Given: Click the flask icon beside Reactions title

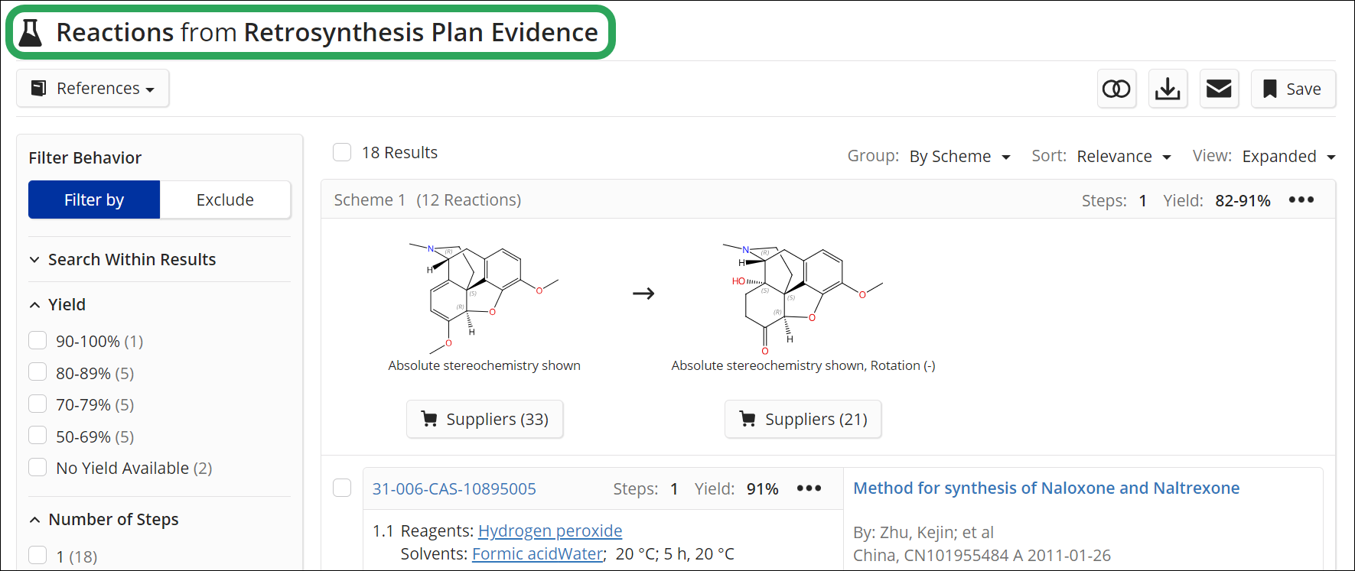Looking at the screenshot, I should [31, 32].
